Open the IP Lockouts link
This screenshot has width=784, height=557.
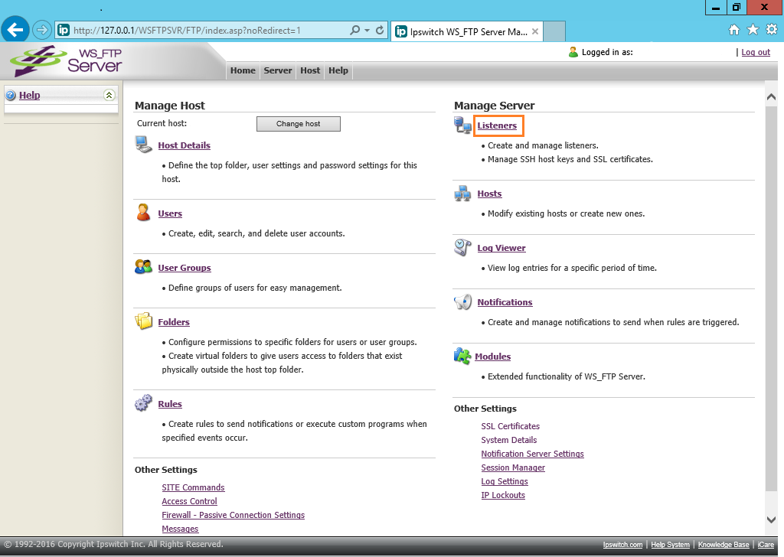pyautogui.click(x=503, y=495)
